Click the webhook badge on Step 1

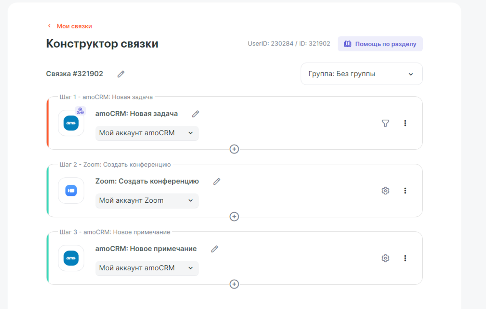coord(80,111)
